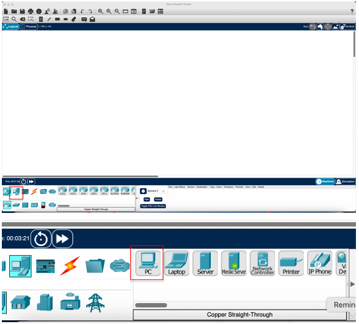359x324 pixels.
Task: Click Fast Forward Time in upper window
Action: point(31,182)
